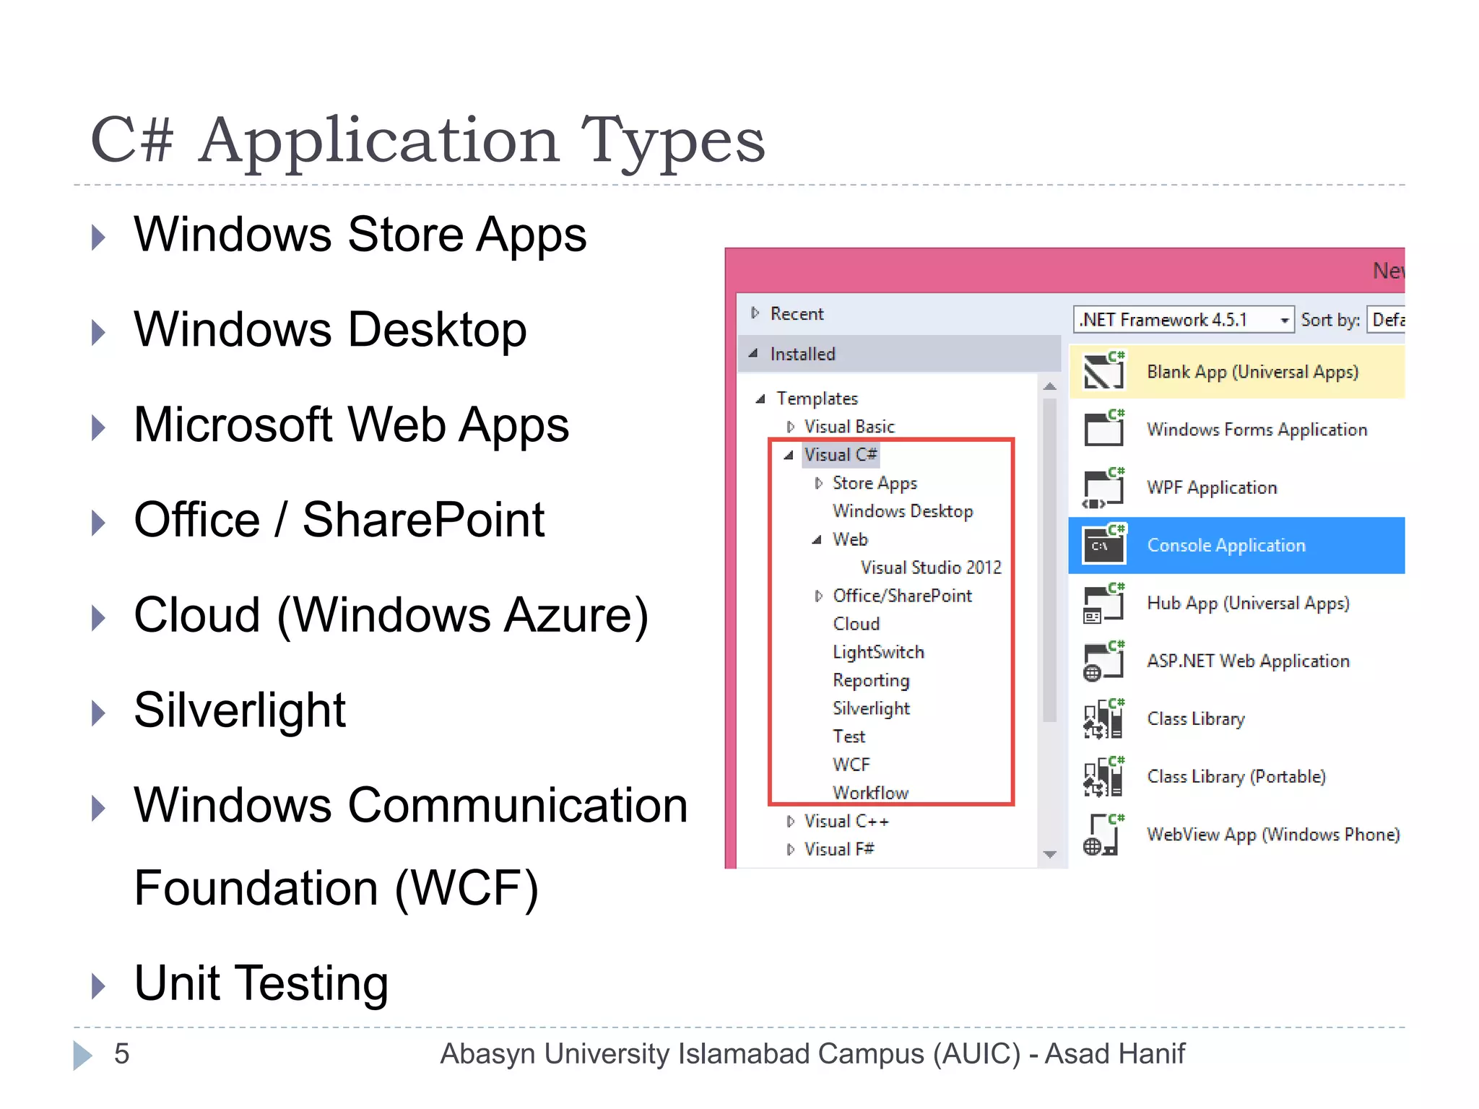
Task: Click the ASP.NET Web Application icon
Action: tap(1103, 661)
